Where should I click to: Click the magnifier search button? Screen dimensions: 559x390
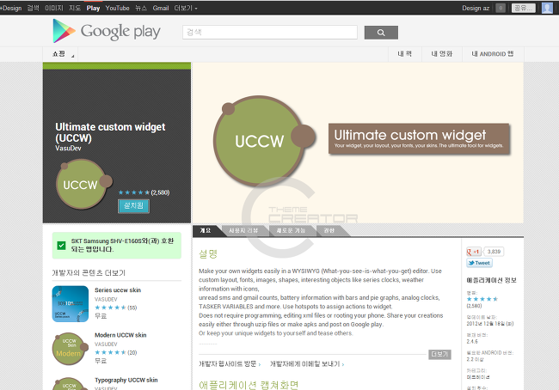(381, 33)
